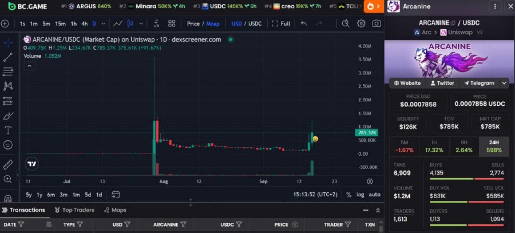
Task: Redo the last chart action
Action: [x=319, y=24]
